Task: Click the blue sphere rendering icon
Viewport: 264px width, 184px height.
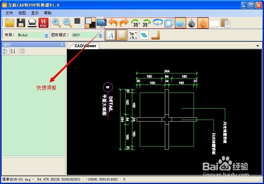Action: coord(180,22)
